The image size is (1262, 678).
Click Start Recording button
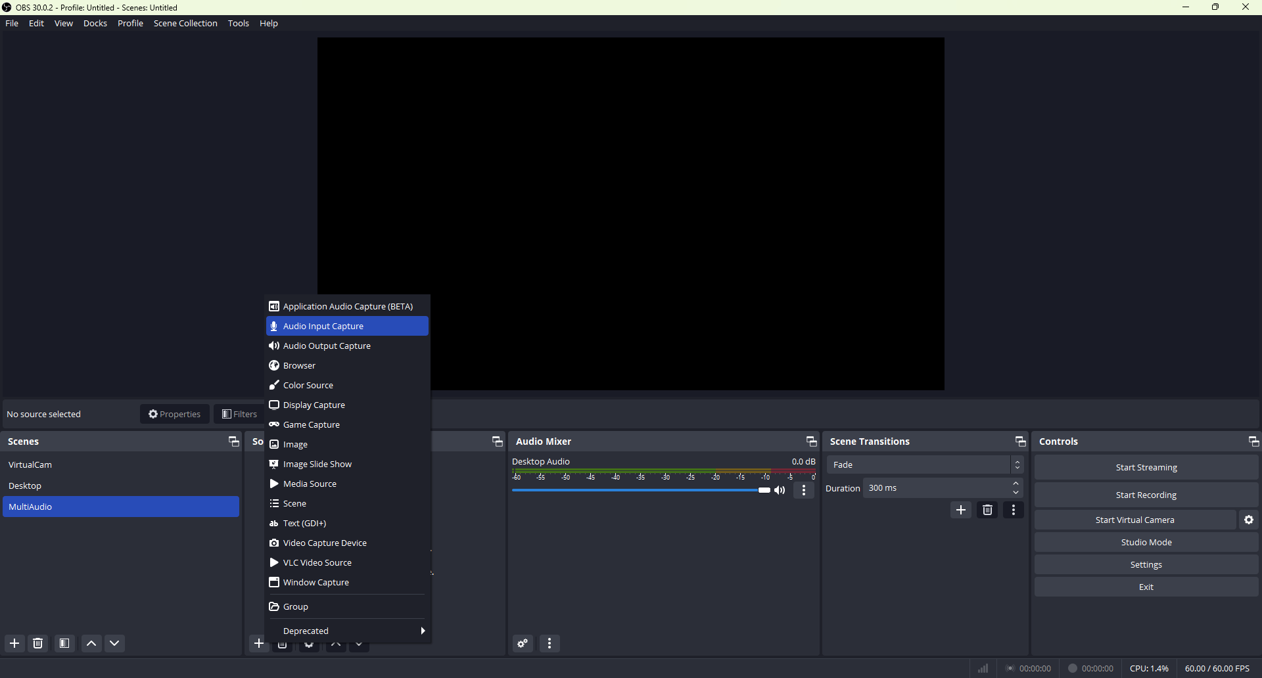(x=1146, y=495)
